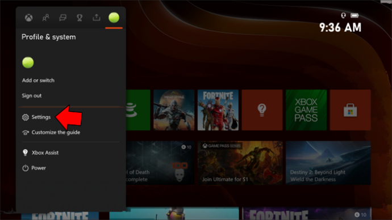Open the Chats and messages tab icon
Viewport: 392px width, 220px height.
click(x=62, y=18)
